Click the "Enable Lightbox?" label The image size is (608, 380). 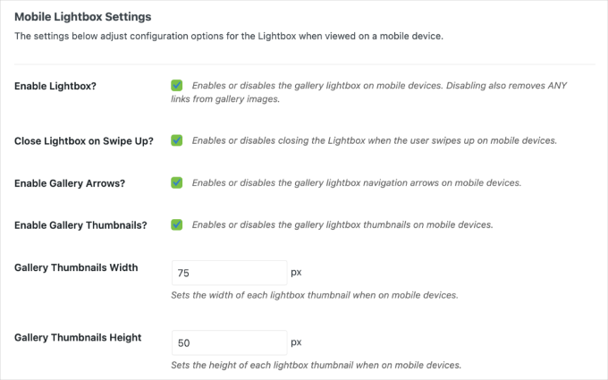[x=56, y=86]
